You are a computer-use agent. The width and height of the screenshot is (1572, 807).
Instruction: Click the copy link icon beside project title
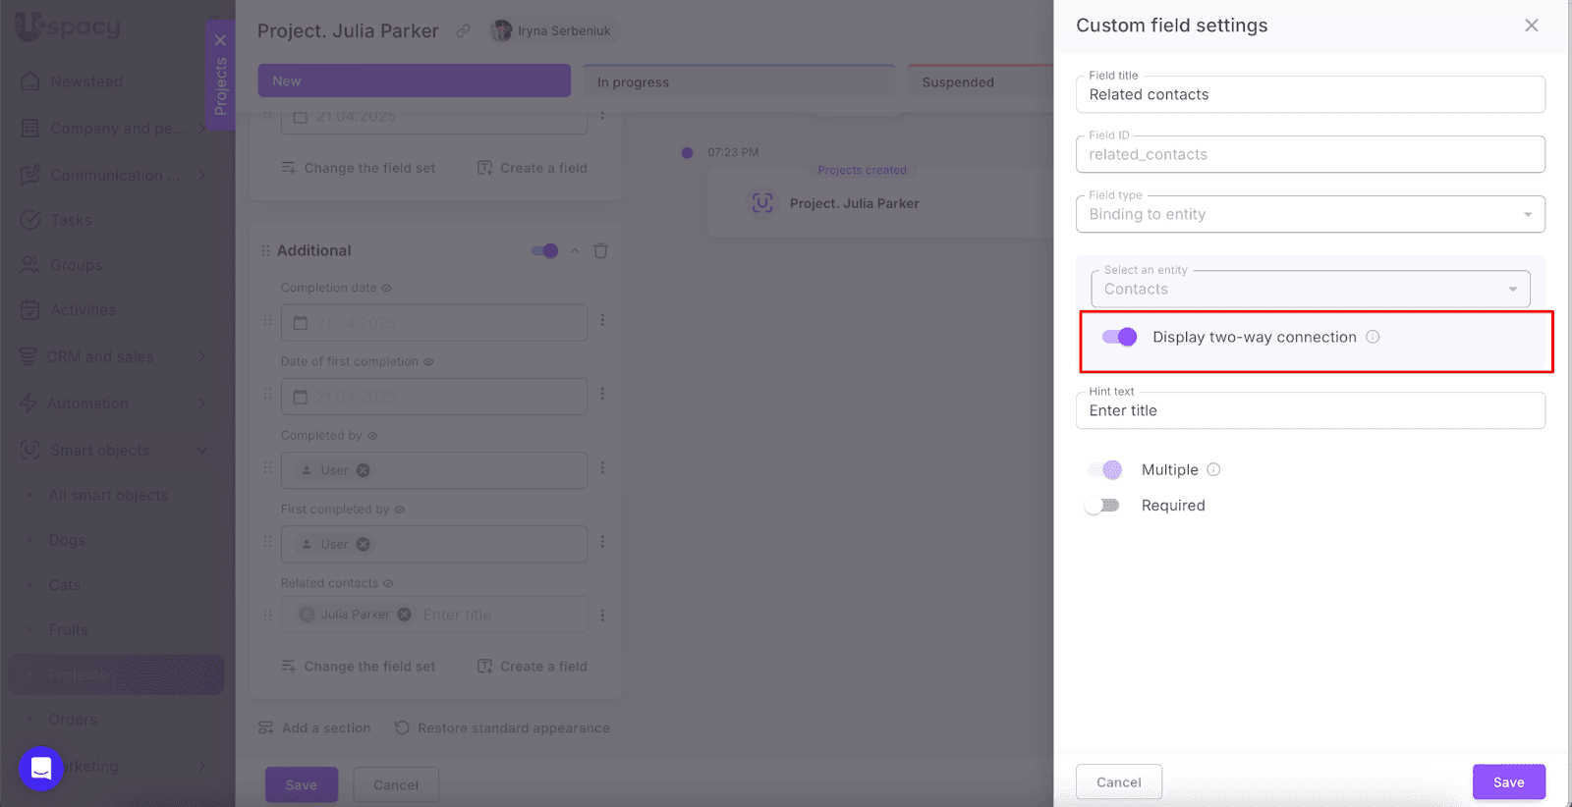coord(463,31)
